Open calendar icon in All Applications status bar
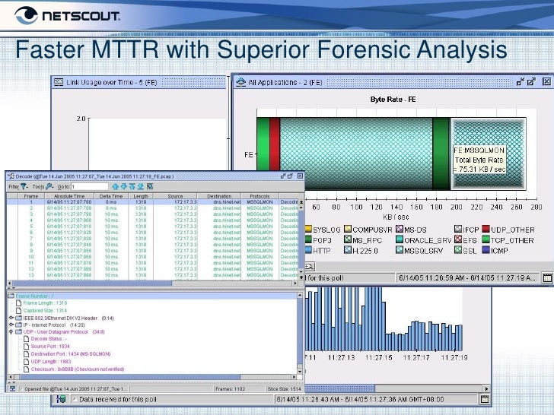Image resolution: width=554 pixels, height=415 pixels. pos(547,277)
